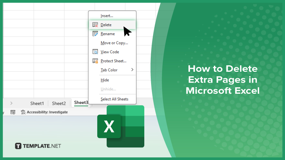Select Hide from the context menu
This screenshot has height=160, width=285.
point(112,80)
